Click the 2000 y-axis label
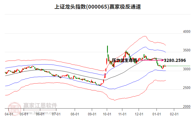The image size is (191, 118). click(187, 106)
